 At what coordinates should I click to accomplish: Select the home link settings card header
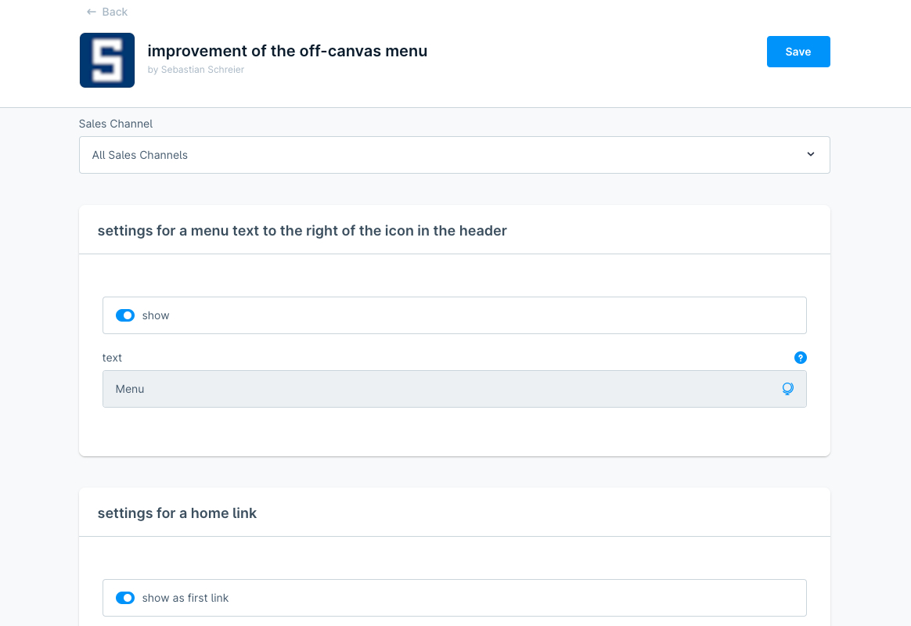pos(177,513)
